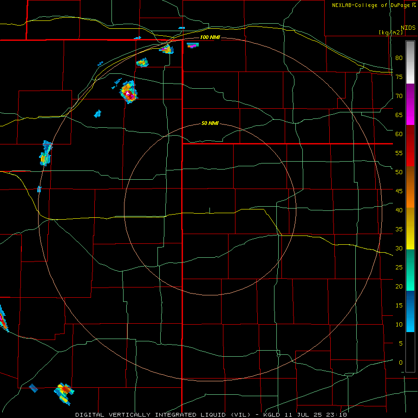Viewport: 418px width, 418px height.
Task: Select the brown-orange segment of the color scale
Action: click(x=410, y=187)
